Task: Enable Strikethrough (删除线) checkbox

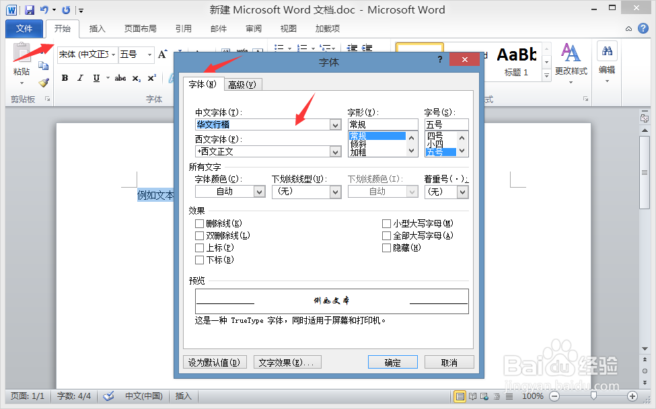Action: [200, 224]
